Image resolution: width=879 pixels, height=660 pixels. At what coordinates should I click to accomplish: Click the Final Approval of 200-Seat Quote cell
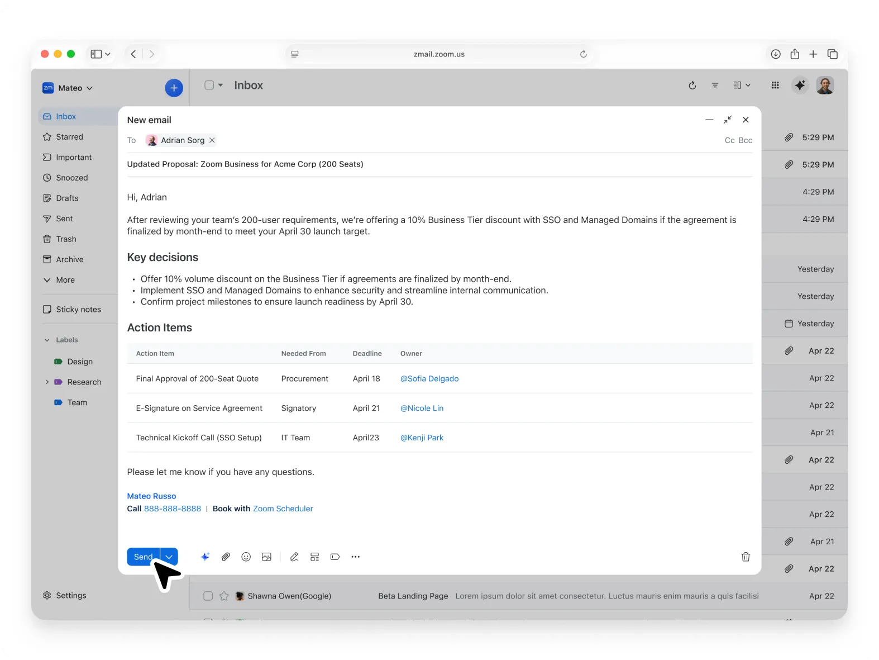pyautogui.click(x=197, y=379)
